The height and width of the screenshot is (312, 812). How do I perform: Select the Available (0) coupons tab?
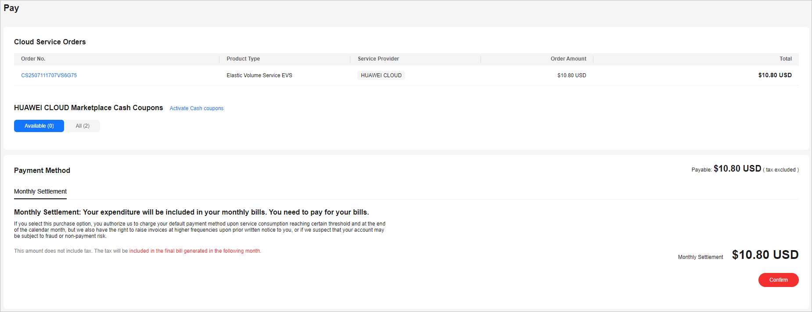[x=39, y=126]
